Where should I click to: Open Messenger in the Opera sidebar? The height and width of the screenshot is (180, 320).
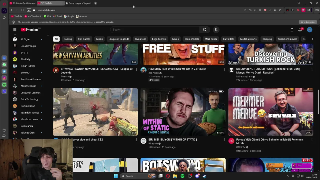(x=4, y=58)
